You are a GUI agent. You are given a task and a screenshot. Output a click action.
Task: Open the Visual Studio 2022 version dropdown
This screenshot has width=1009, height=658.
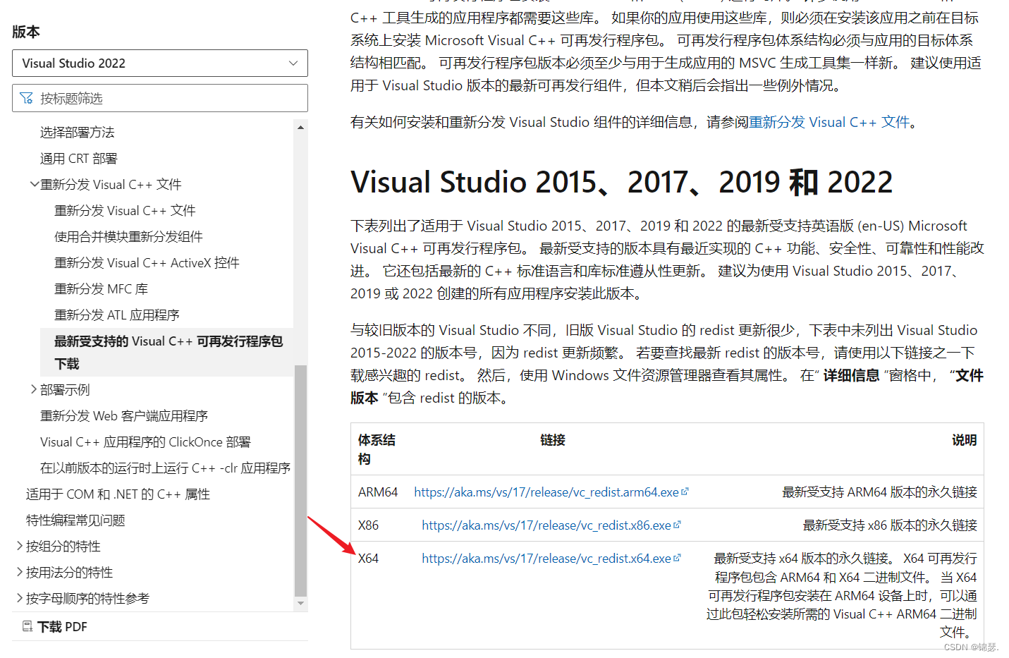[x=160, y=63]
